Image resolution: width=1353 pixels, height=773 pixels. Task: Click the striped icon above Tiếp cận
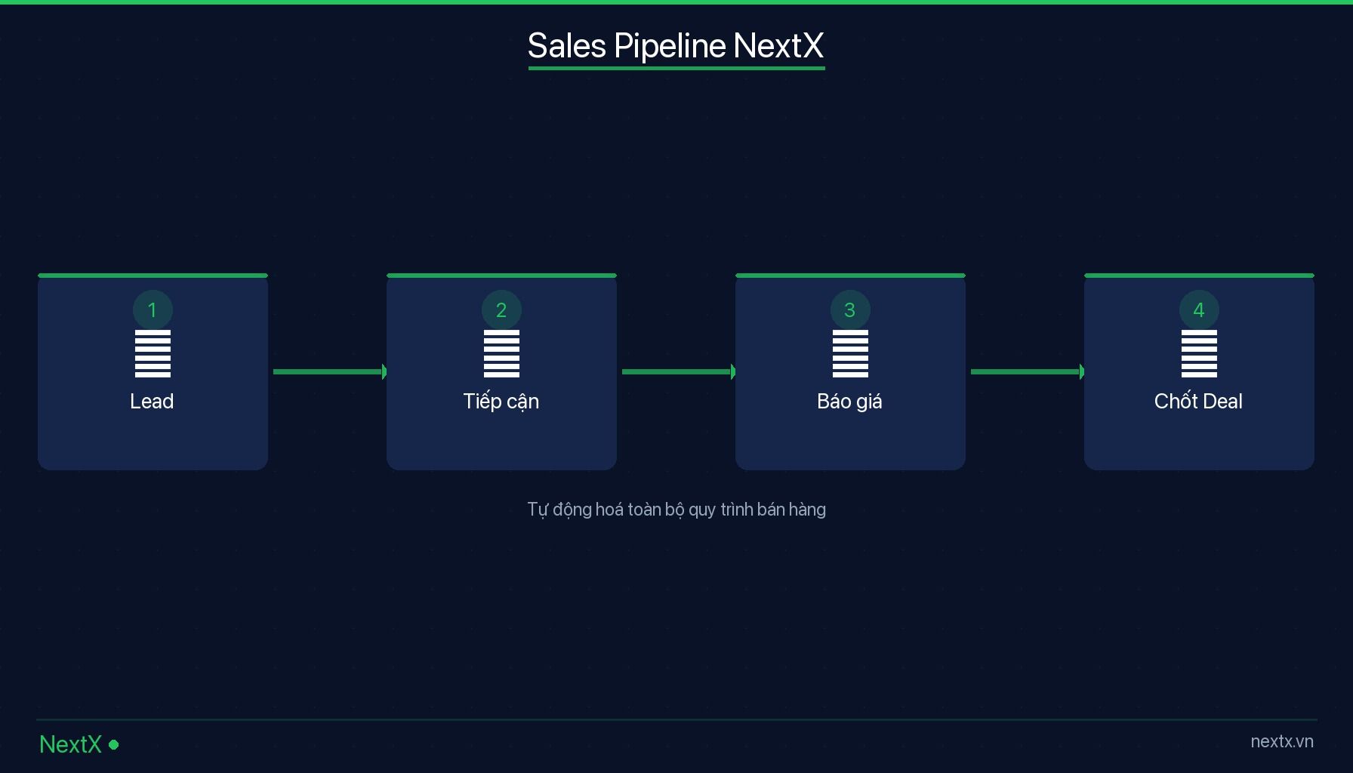pos(501,353)
